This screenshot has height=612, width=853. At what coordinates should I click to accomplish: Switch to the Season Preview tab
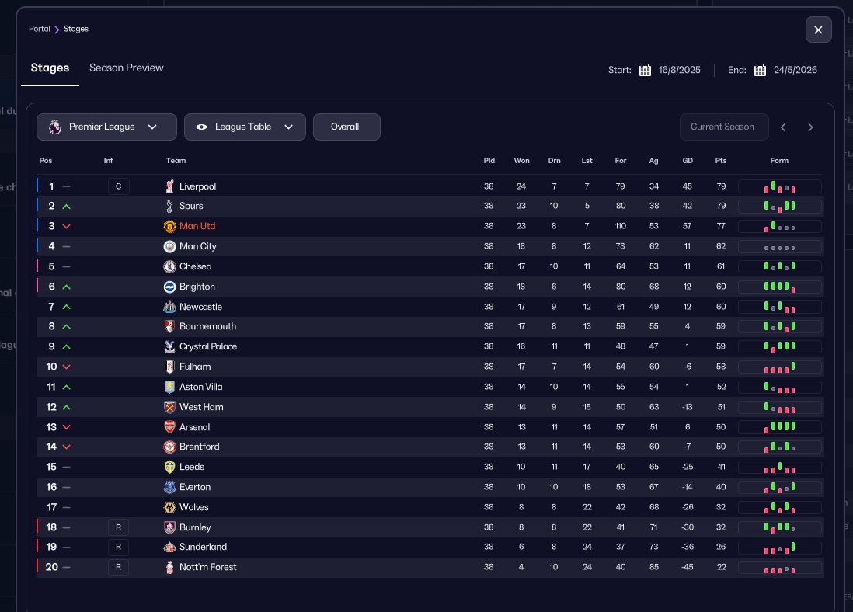[127, 68]
